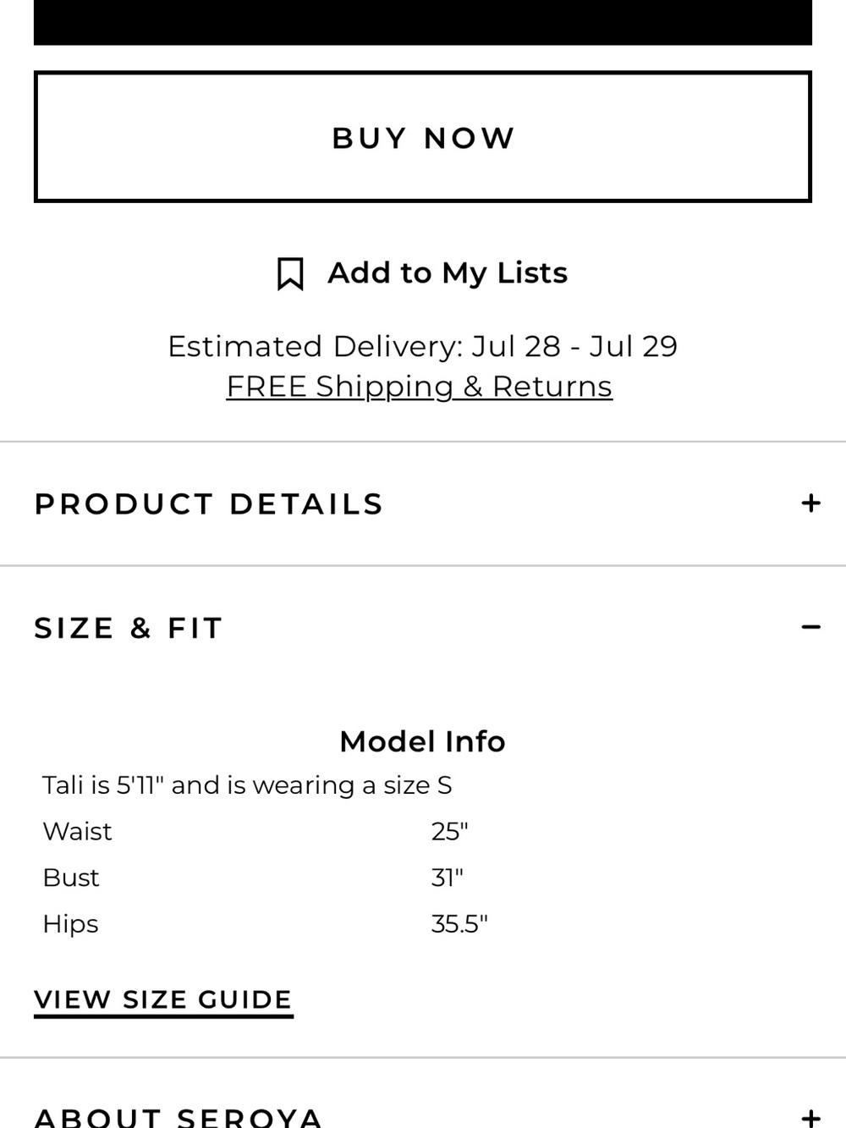Select the Waist measurement row
Viewport: 846px width, 1128px height.
tap(423, 831)
